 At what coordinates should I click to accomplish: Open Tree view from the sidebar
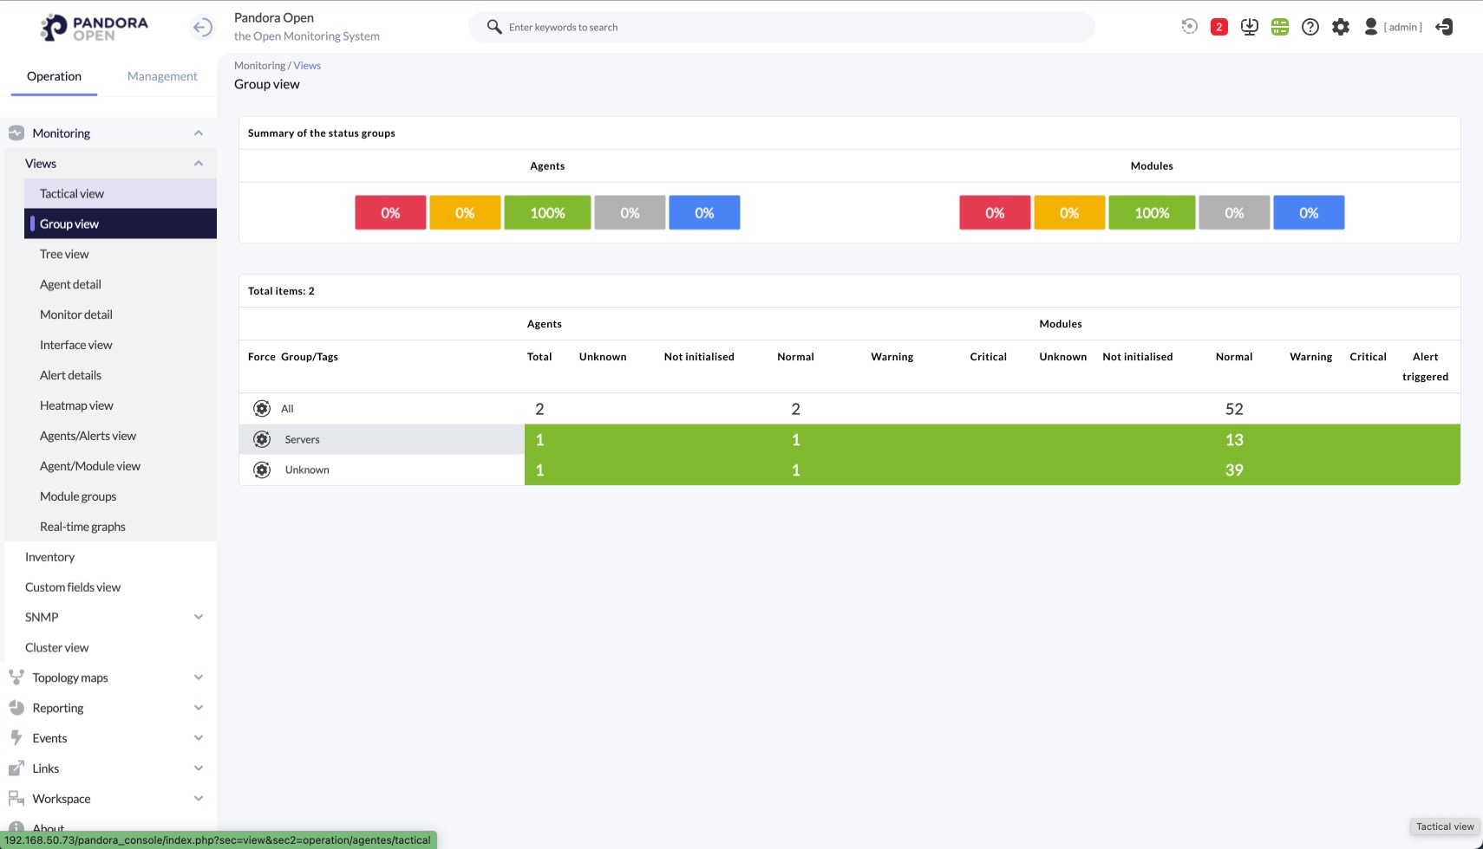64,254
